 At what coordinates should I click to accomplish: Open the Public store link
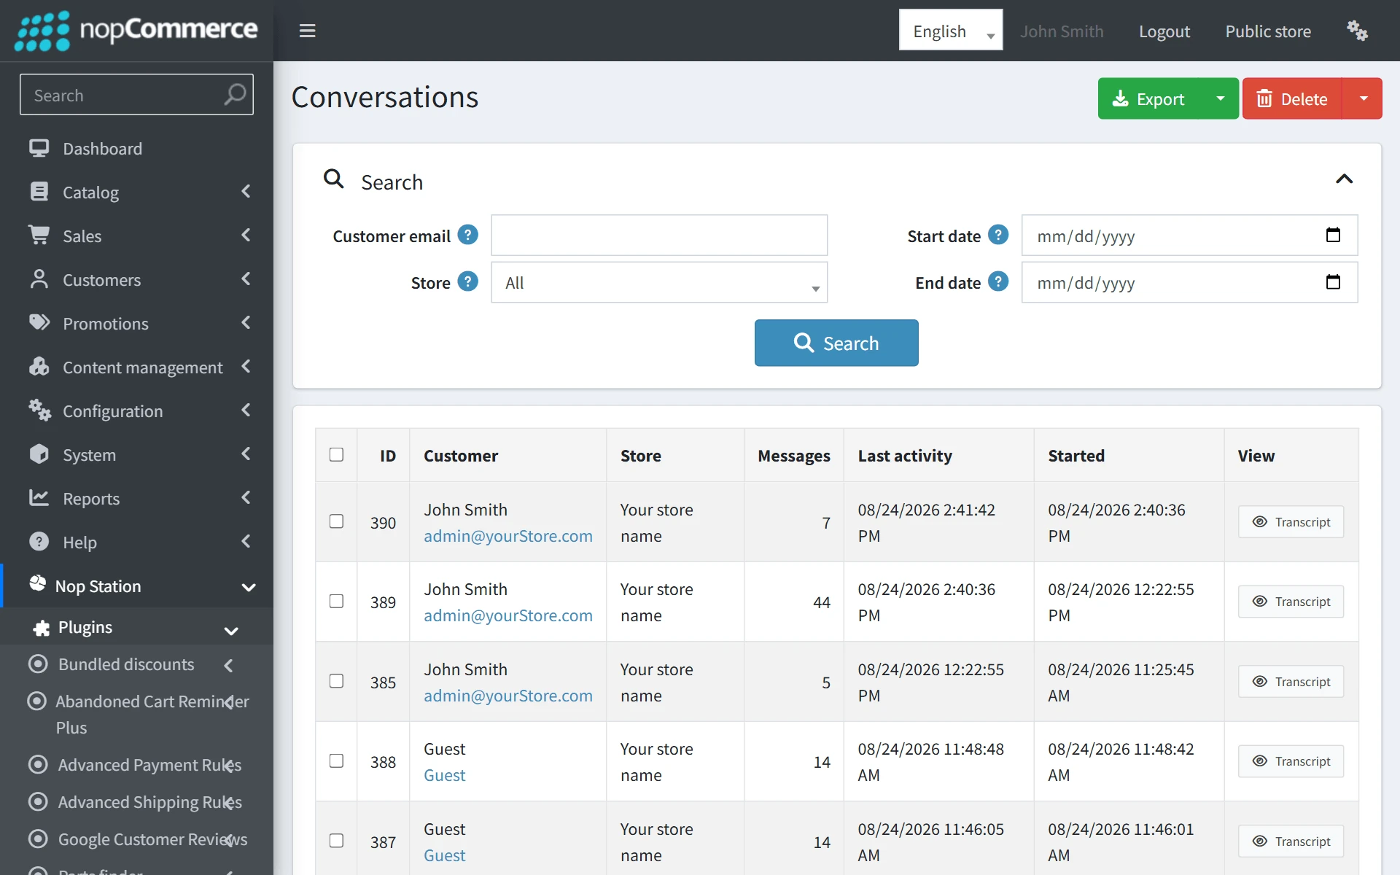[1268, 31]
